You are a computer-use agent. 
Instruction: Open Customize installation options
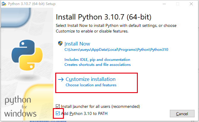(91, 79)
